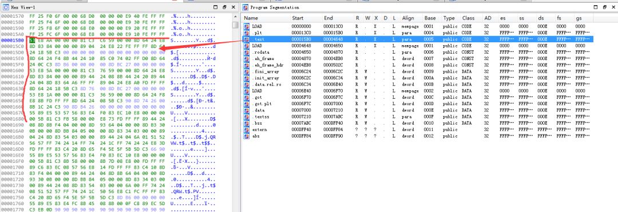The height and width of the screenshot is (212, 618).
Task: Select the abs segment name
Action: click(x=255, y=135)
